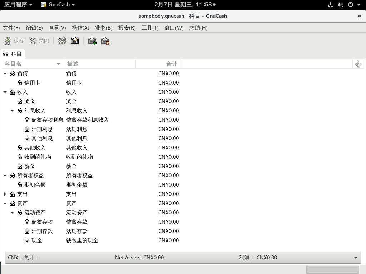Image resolution: width=366 pixels, height=274 pixels.
Task: Open the summary bar dropdown arrow
Action: pos(355,258)
